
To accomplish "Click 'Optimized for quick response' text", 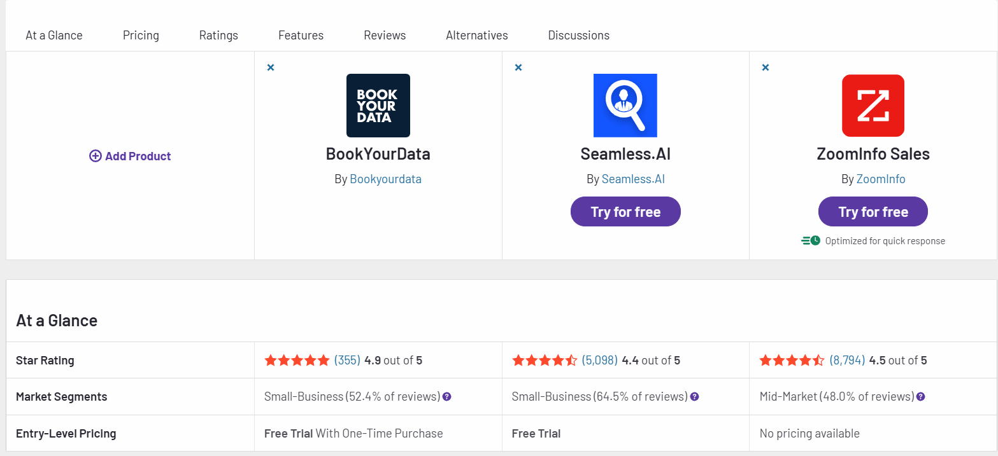I will click(x=885, y=241).
